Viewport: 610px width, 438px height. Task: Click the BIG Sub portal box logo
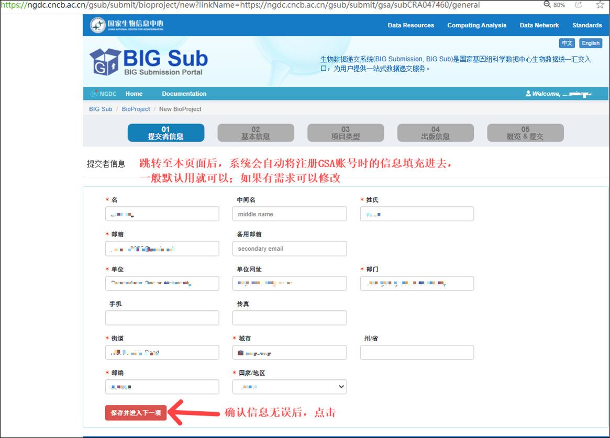106,62
